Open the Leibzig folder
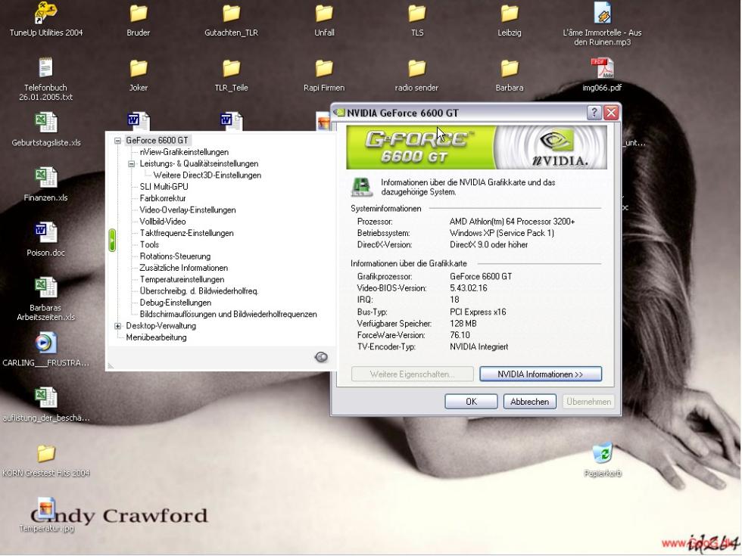 (510, 14)
